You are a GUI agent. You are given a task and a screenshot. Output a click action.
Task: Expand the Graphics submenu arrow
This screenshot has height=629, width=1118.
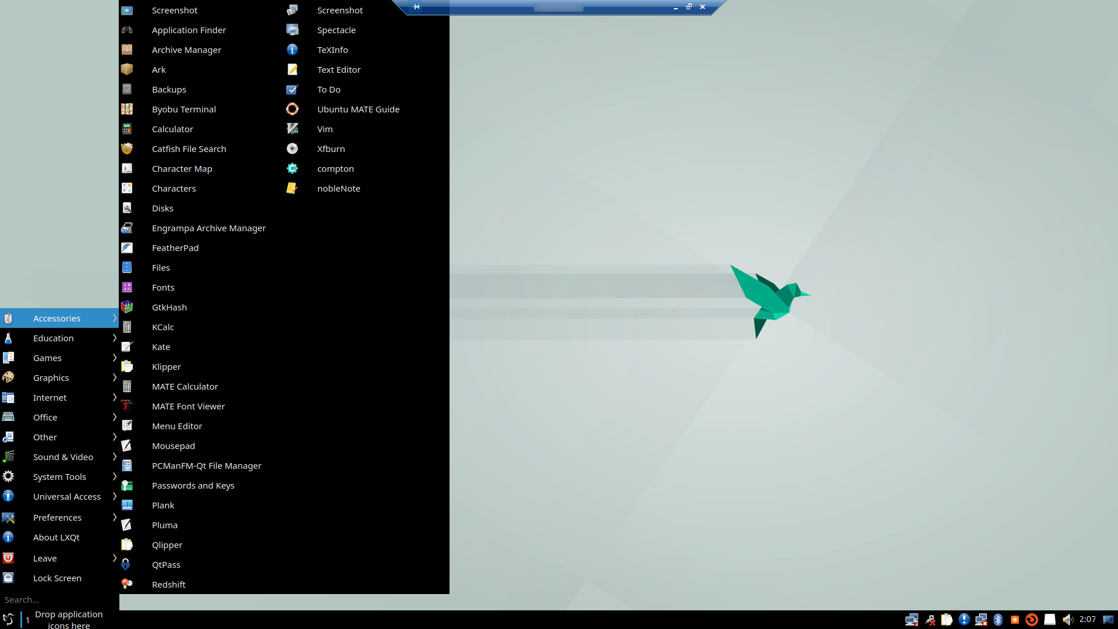pos(114,377)
